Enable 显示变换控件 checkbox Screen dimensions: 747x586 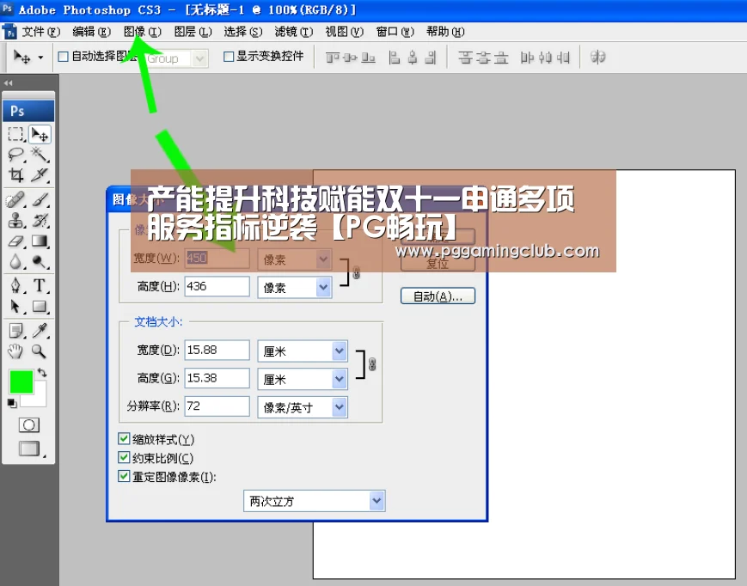229,57
